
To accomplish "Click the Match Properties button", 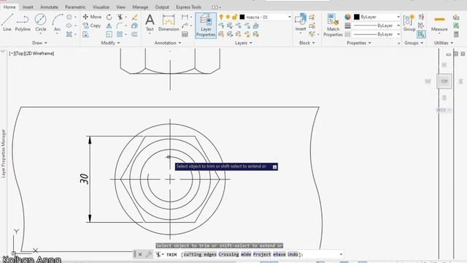I will coord(333,26).
